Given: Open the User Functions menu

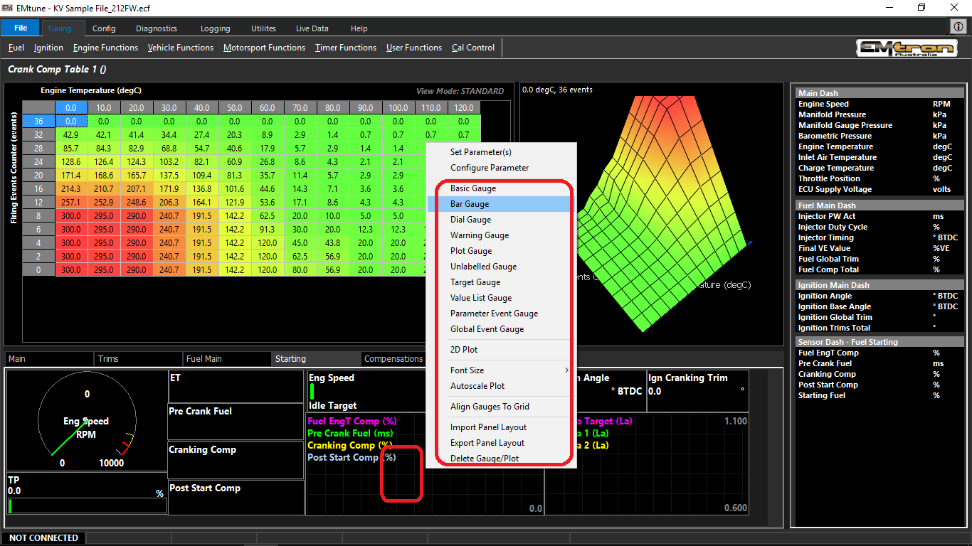Looking at the screenshot, I should tap(413, 48).
